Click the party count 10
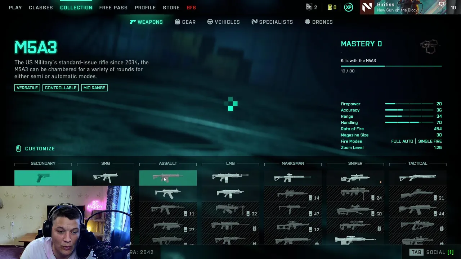This screenshot has width=461, height=259. pos(453,8)
